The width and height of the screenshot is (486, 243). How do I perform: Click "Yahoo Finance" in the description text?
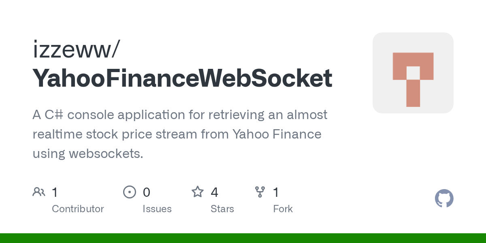click(x=277, y=134)
